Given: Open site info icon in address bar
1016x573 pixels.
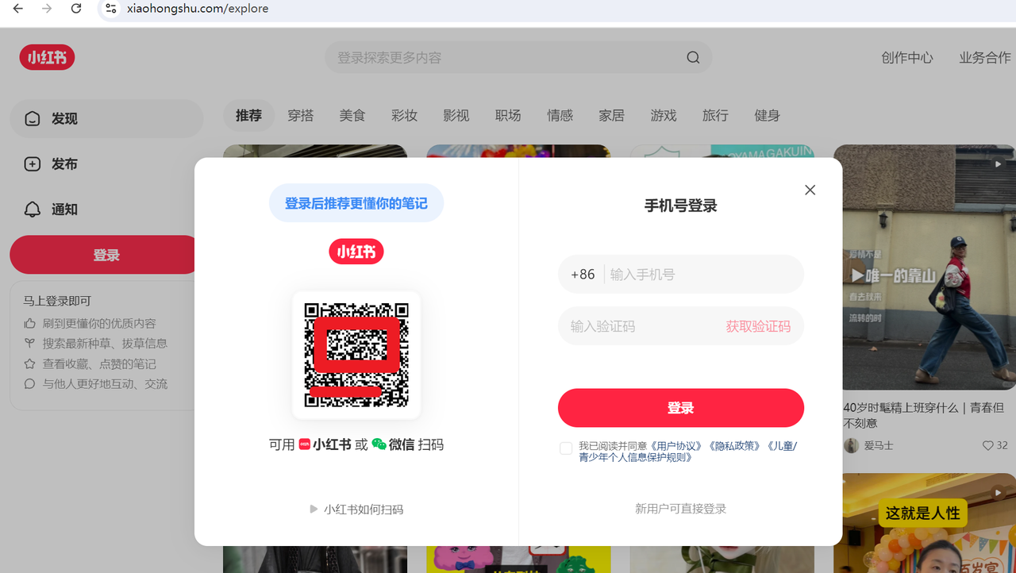Looking at the screenshot, I should (x=110, y=9).
